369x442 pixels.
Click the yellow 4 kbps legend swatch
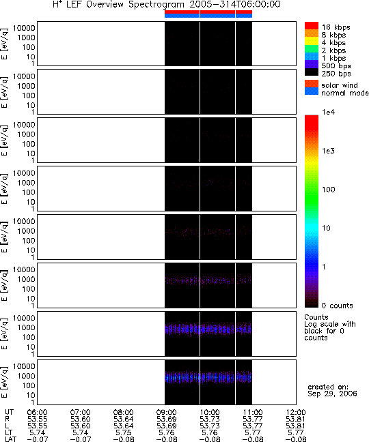point(312,41)
